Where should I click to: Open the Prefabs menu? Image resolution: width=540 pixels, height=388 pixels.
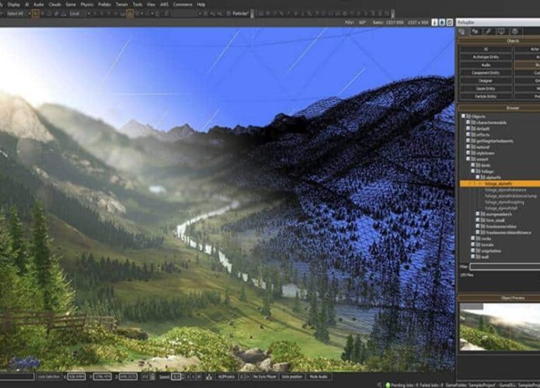coord(104,5)
